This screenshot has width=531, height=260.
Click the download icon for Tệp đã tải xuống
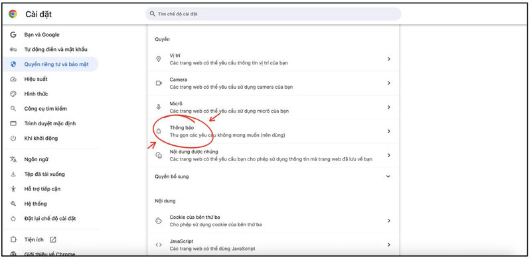pos(13,174)
